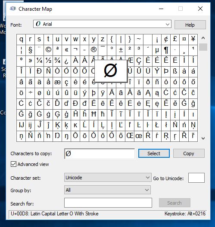
Task: Click the Select button
Action: (154, 153)
